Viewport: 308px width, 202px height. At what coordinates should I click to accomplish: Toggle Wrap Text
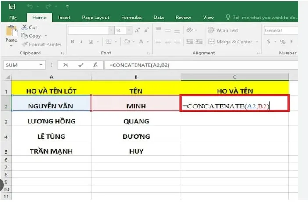pos(223,30)
